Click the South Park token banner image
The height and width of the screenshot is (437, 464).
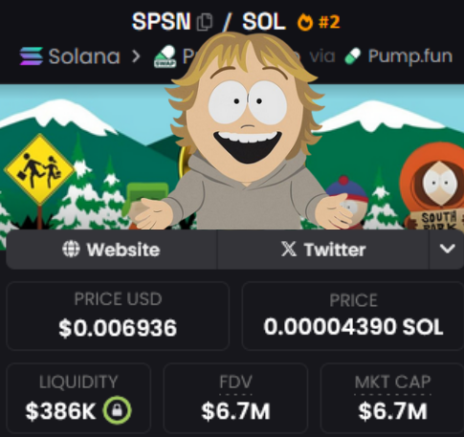point(232,156)
